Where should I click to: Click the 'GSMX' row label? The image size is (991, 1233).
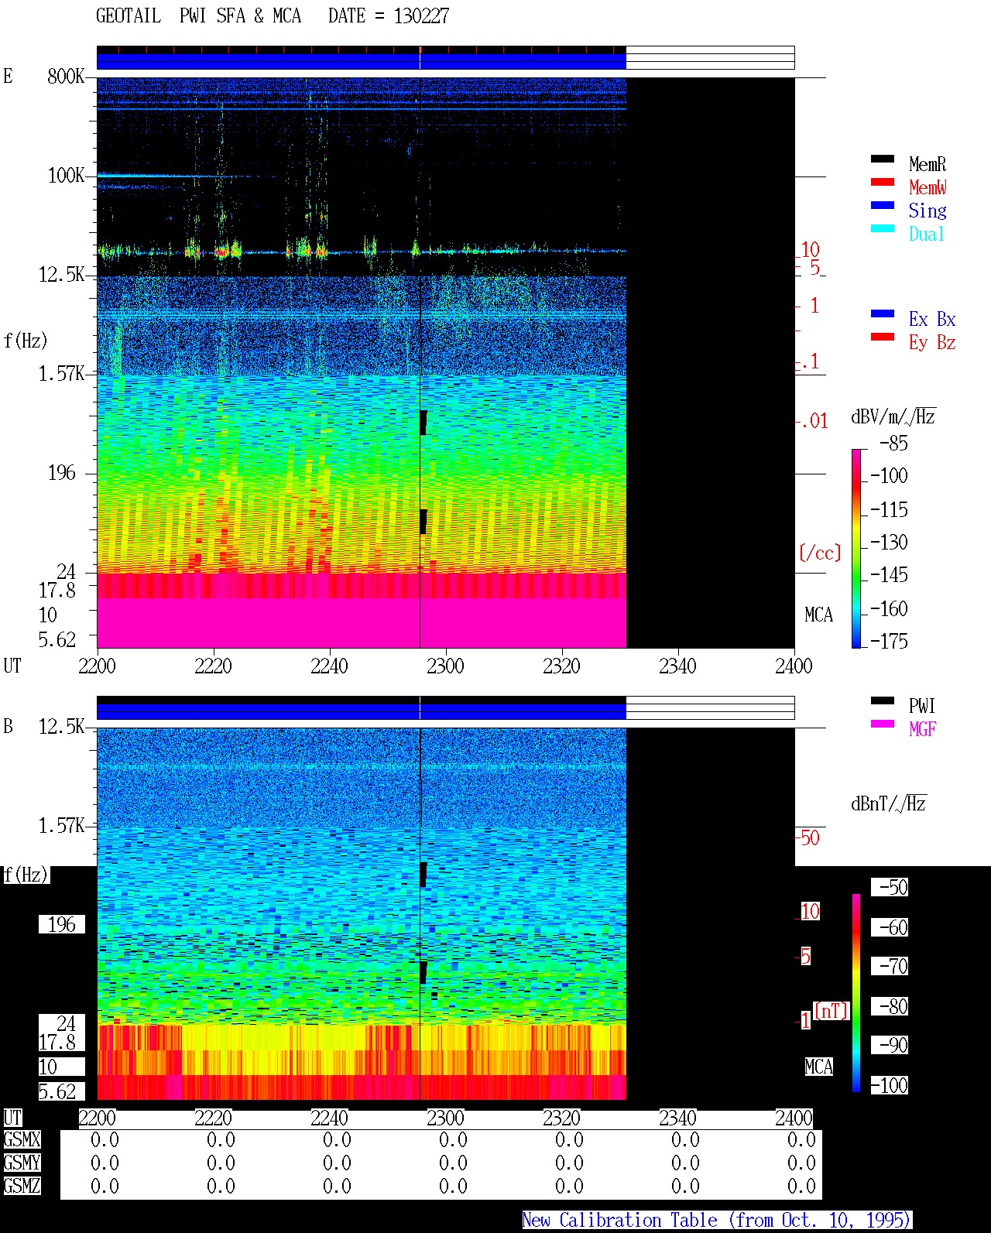[22, 1140]
